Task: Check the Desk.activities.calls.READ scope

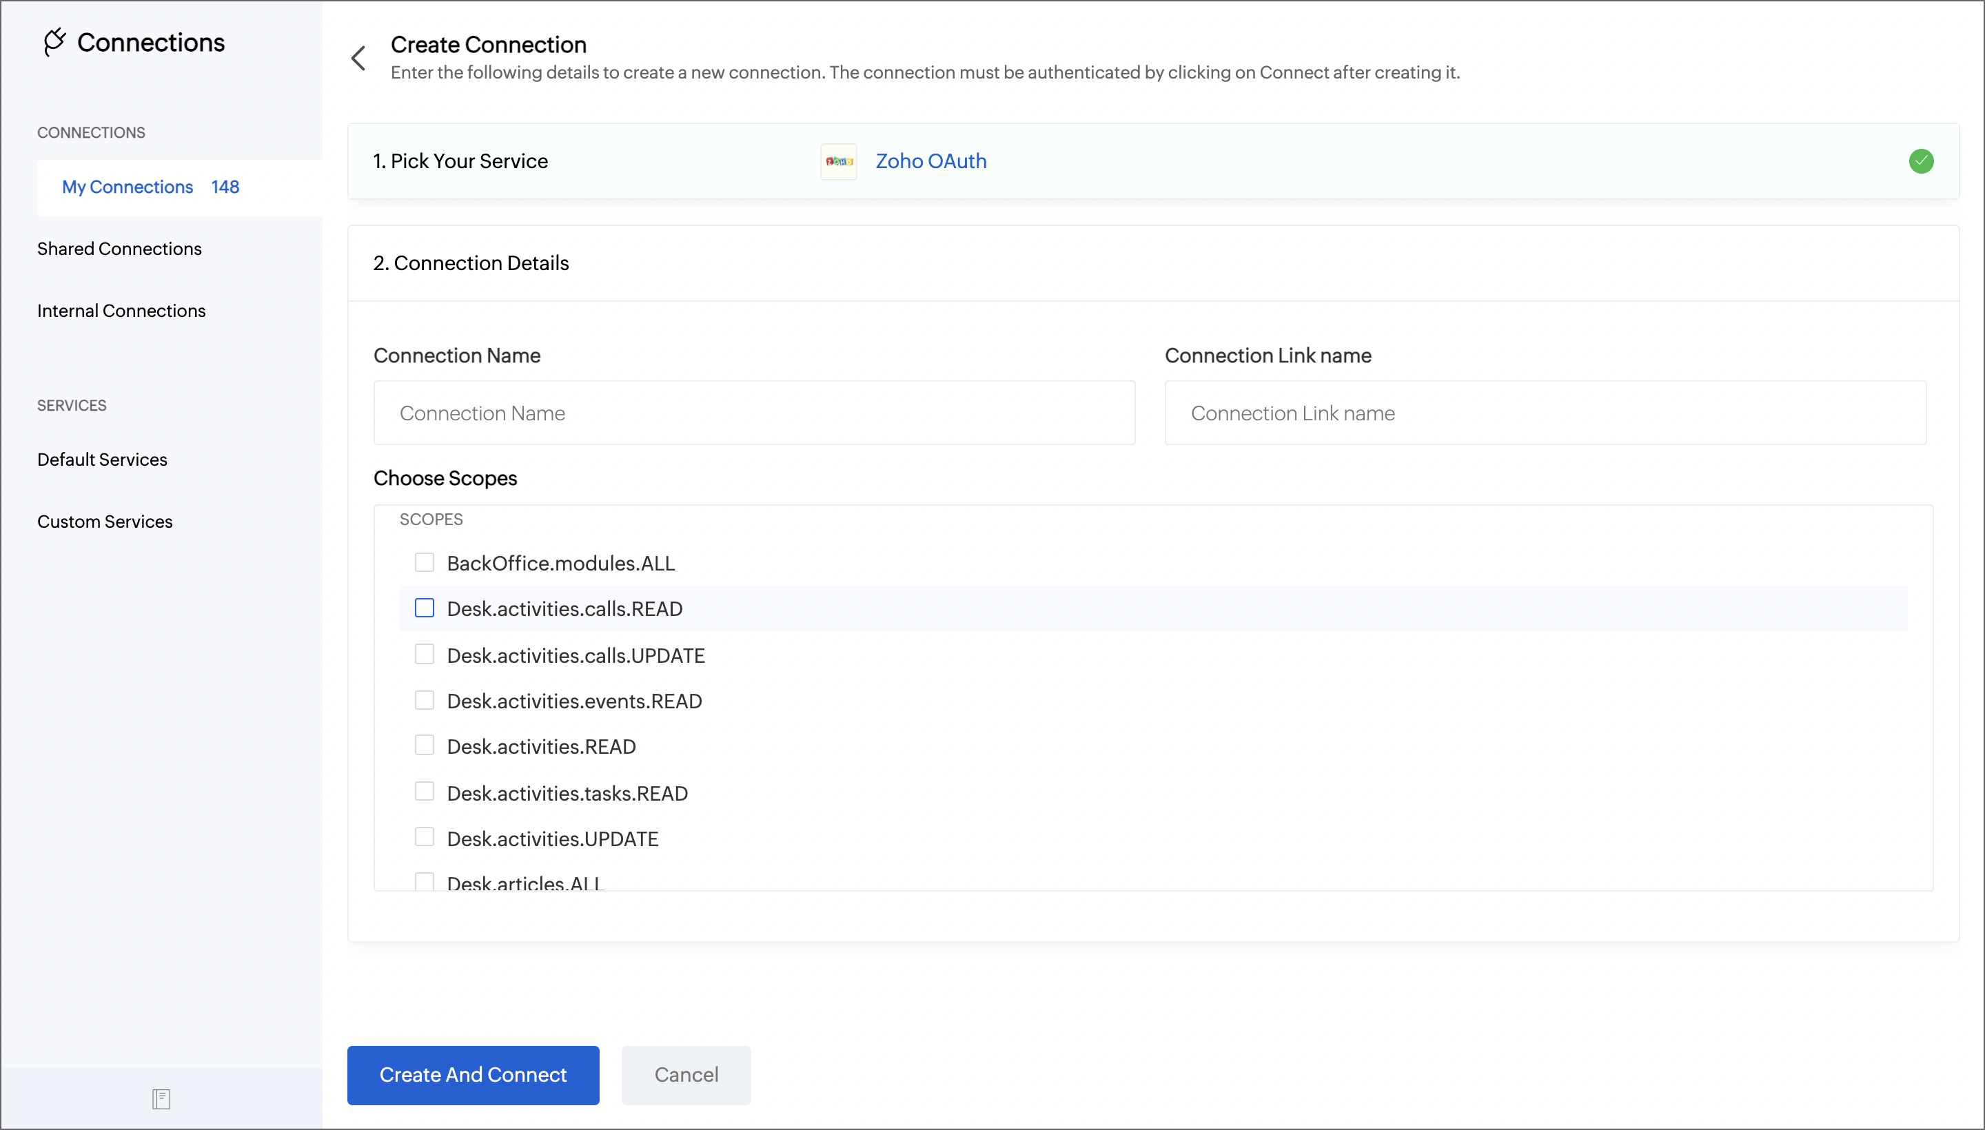Action: [x=424, y=608]
